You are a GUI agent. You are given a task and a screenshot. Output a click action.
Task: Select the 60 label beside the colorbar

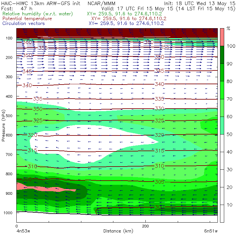click(x=229, y=117)
